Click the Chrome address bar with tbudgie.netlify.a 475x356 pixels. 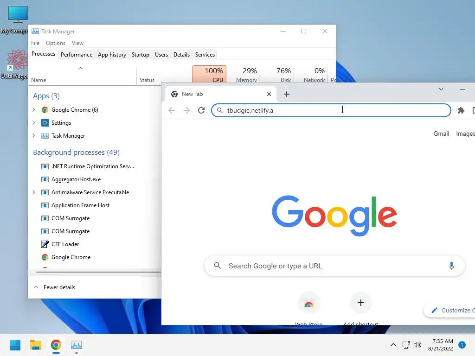point(331,110)
